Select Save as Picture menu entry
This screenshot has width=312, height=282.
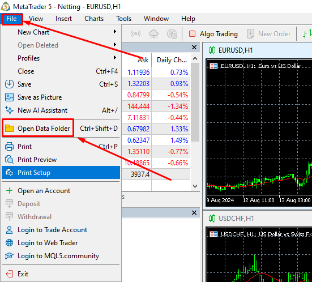[61, 97]
